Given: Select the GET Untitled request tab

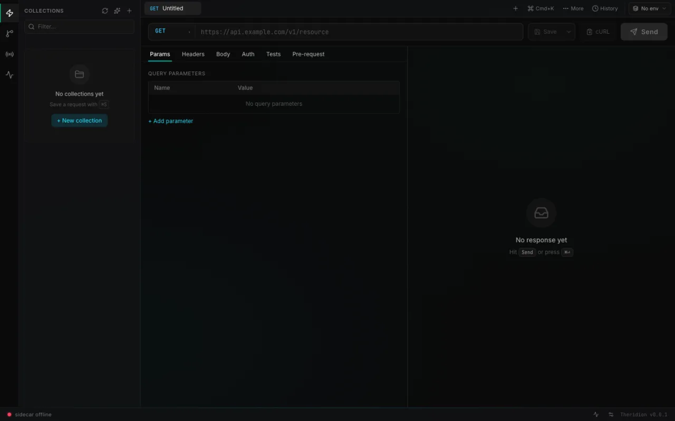Looking at the screenshot, I should [x=172, y=8].
